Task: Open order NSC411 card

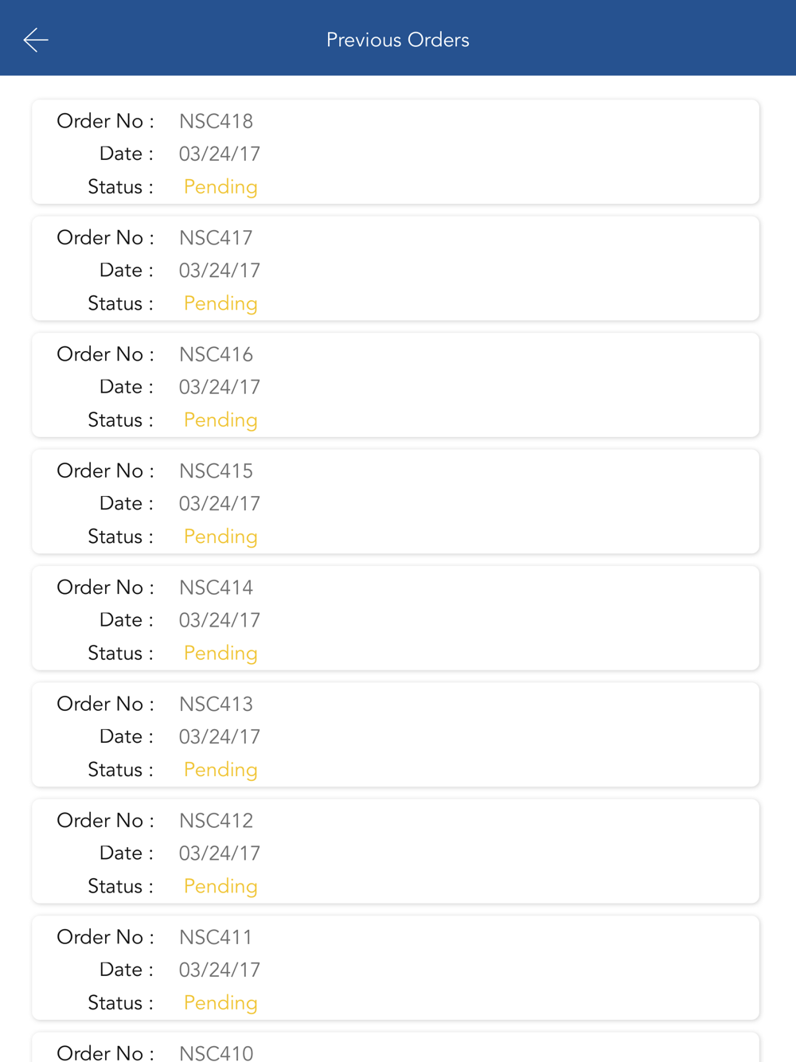Action: 396,967
